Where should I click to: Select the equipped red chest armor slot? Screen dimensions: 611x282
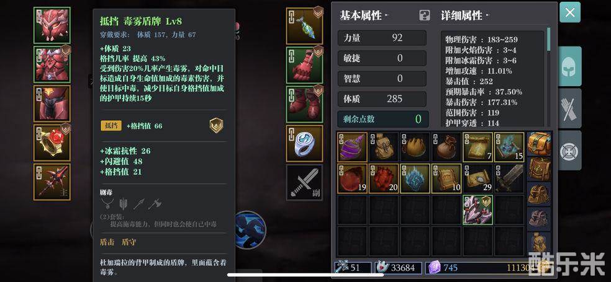pos(52,64)
